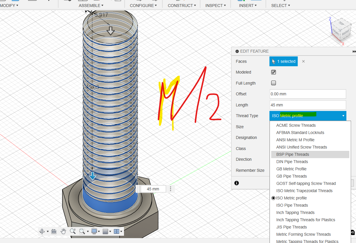This screenshot has height=243, width=356.
Task: Pick ANSI Unified Screw Threads option
Action: [301, 147]
